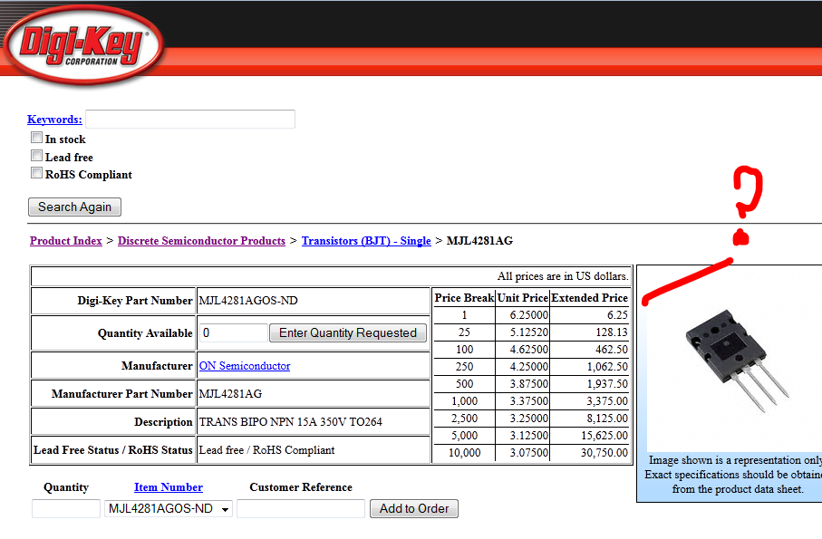
Task: Click extended price 30,750.00
Action: [x=604, y=453]
